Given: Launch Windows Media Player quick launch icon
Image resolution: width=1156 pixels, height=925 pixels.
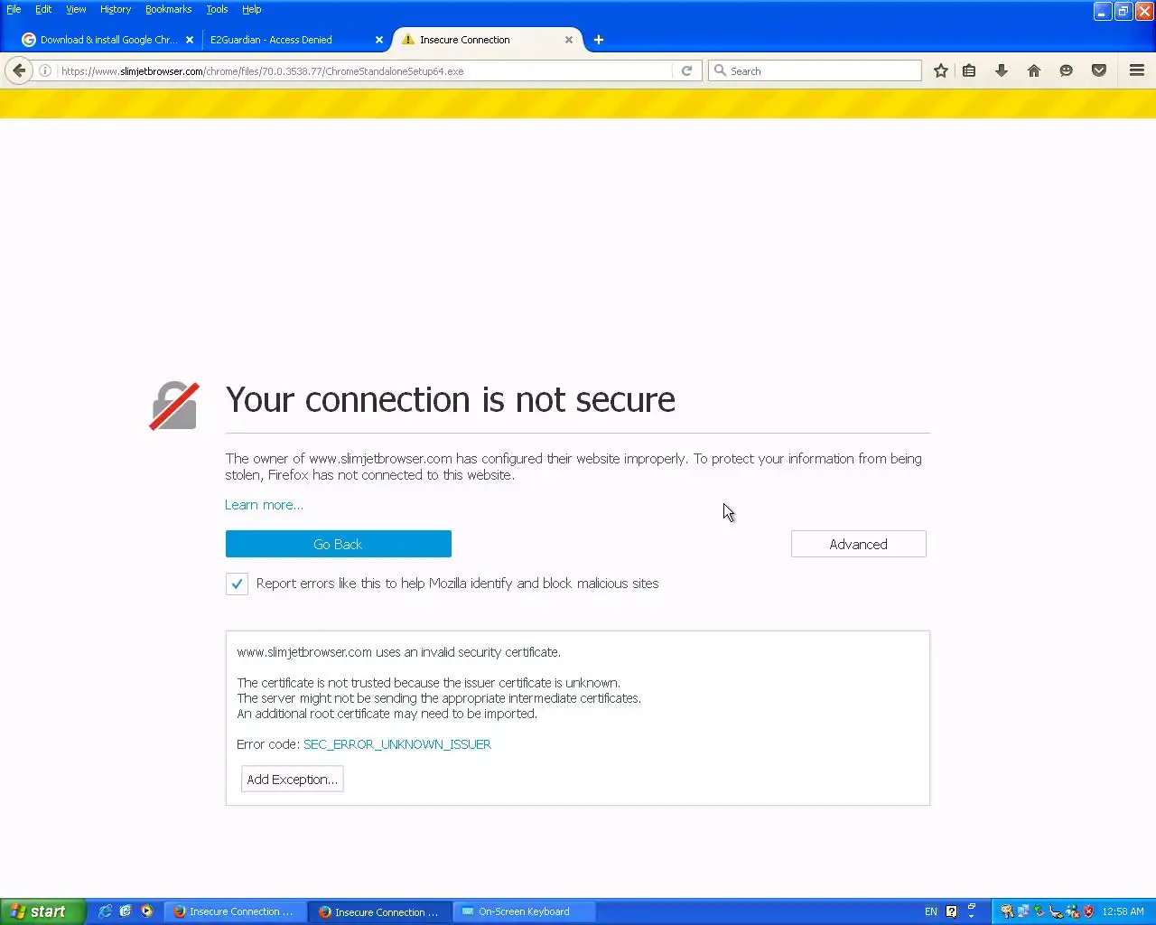Looking at the screenshot, I should pos(146,911).
